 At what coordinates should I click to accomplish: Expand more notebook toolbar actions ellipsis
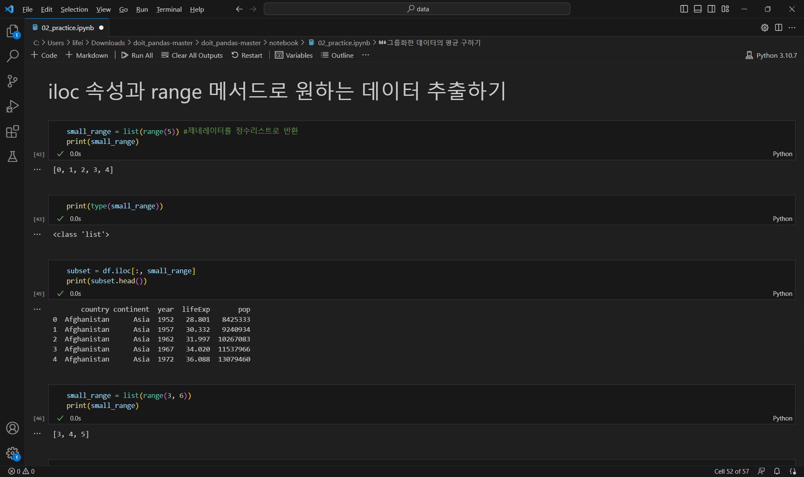(x=366, y=55)
